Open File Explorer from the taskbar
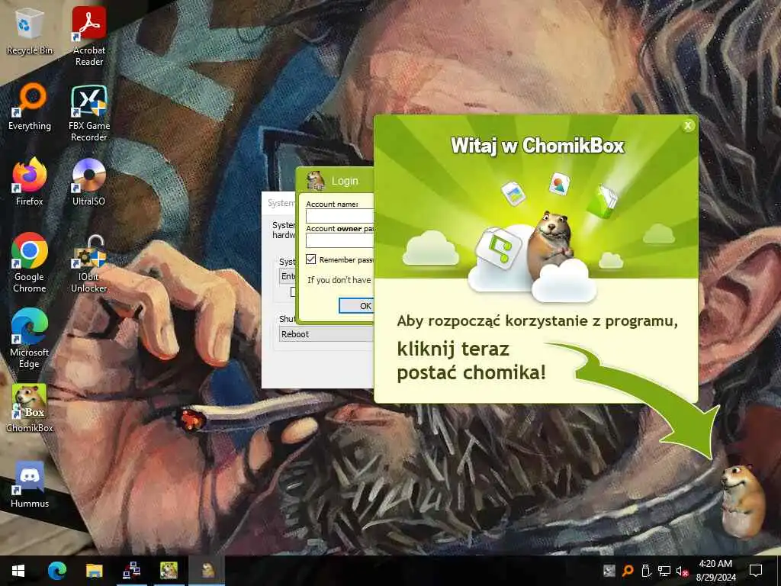This screenshot has width=781, height=586. pos(94,571)
